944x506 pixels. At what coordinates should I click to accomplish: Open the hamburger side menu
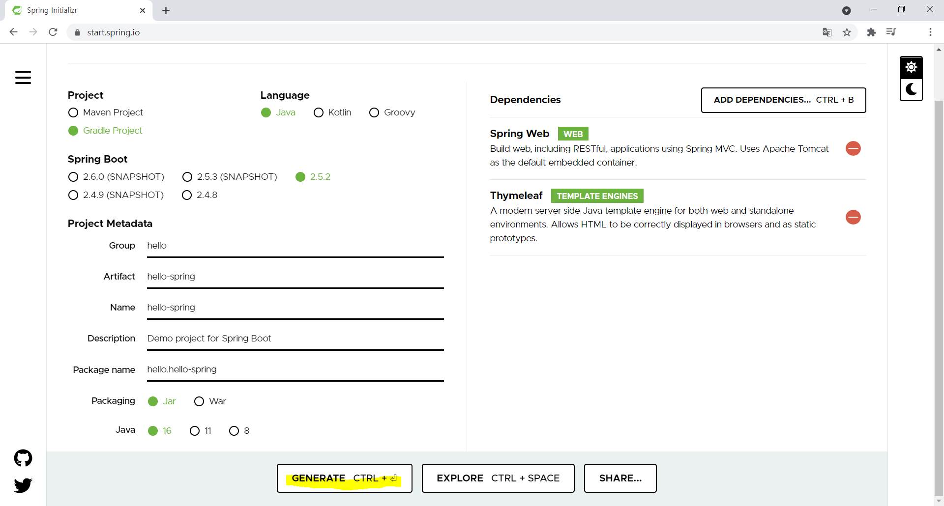(x=23, y=78)
